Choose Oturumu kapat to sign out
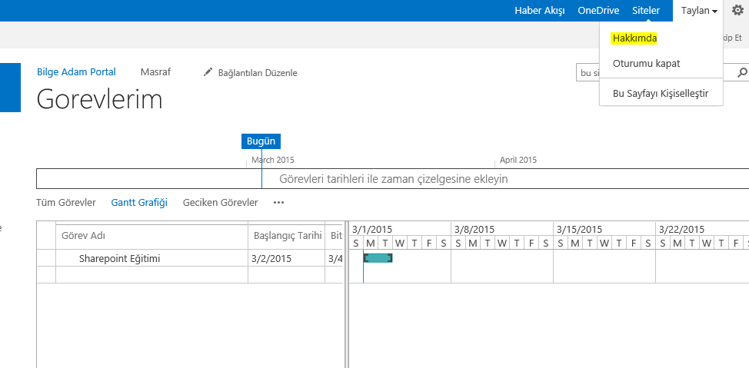Viewport: 749px width, 368px height. coord(646,64)
